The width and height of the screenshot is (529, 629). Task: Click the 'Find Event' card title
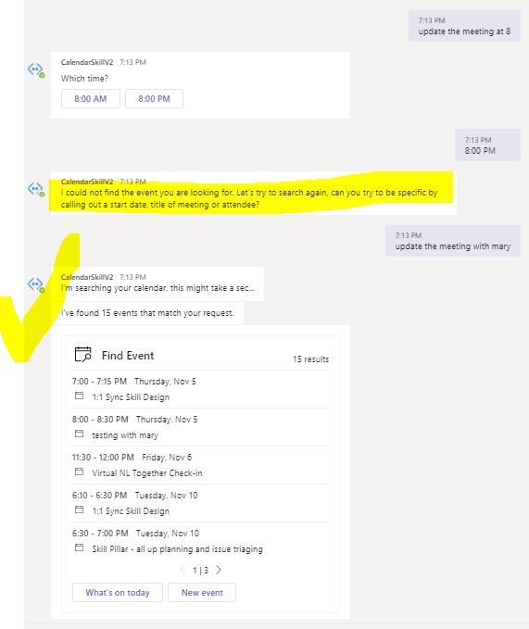click(128, 356)
